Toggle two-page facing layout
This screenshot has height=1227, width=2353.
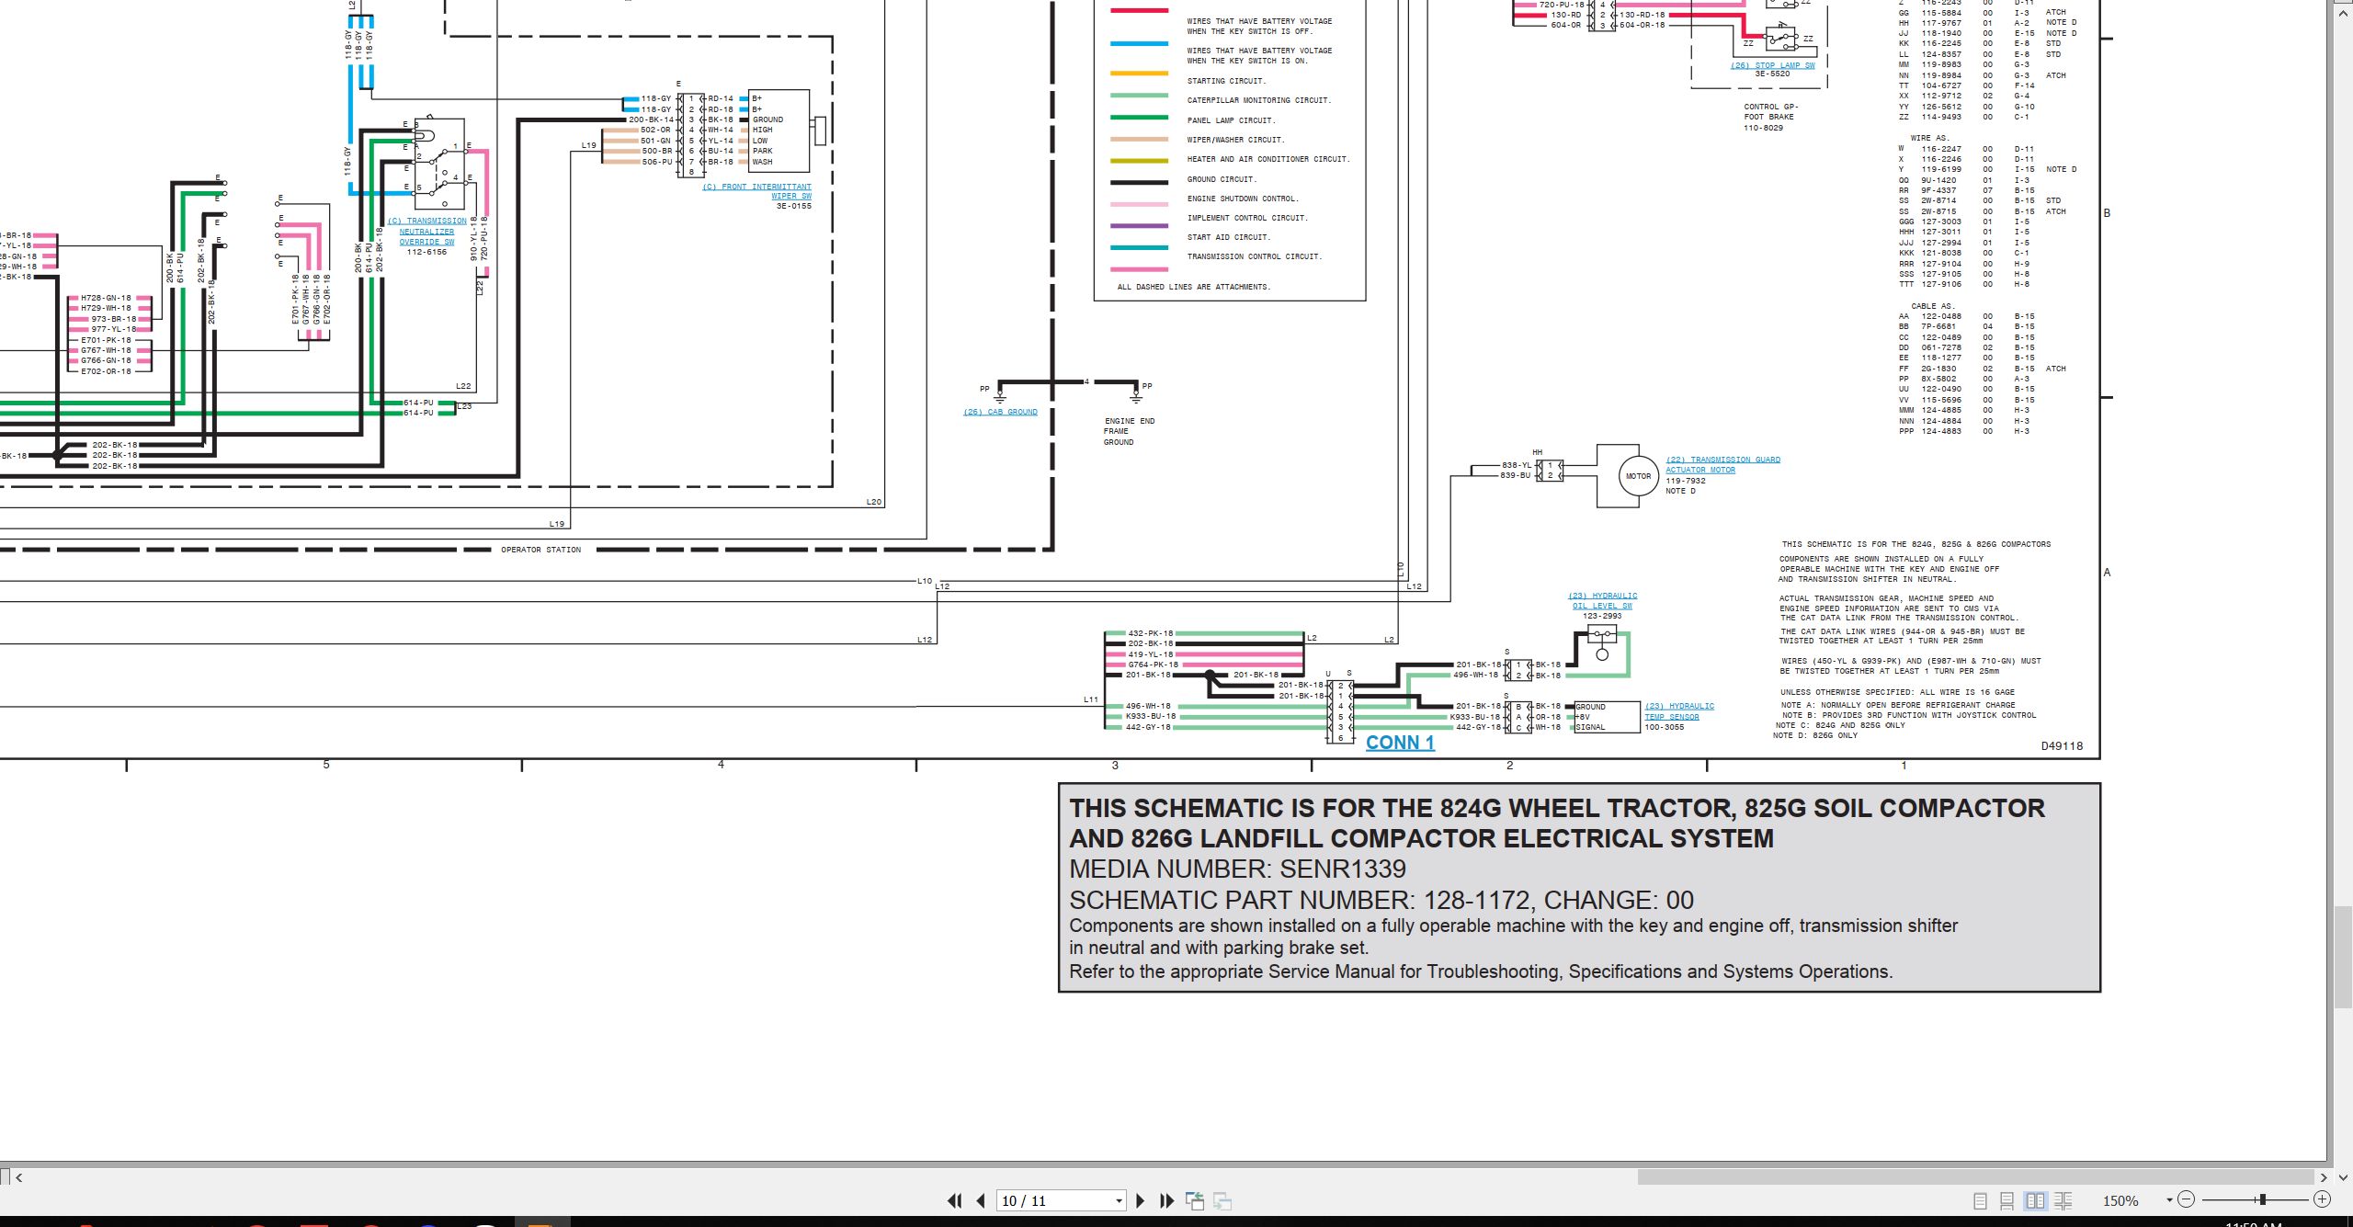(x=2036, y=1200)
